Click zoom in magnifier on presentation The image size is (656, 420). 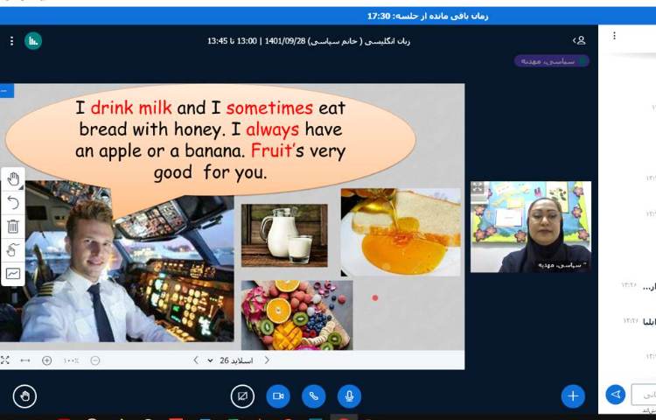46,360
